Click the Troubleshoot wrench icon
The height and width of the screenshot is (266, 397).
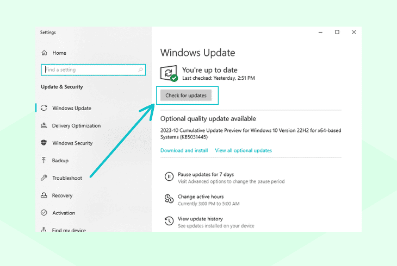point(44,178)
